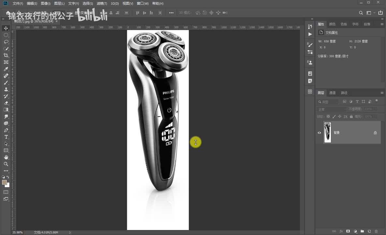Toggle Quick Mask mode
The width and height of the screenshot is (386, 235).
click(6, 192)
